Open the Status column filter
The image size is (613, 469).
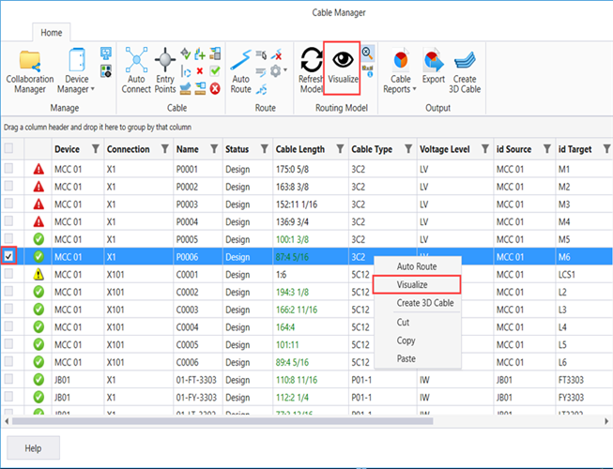263,149
